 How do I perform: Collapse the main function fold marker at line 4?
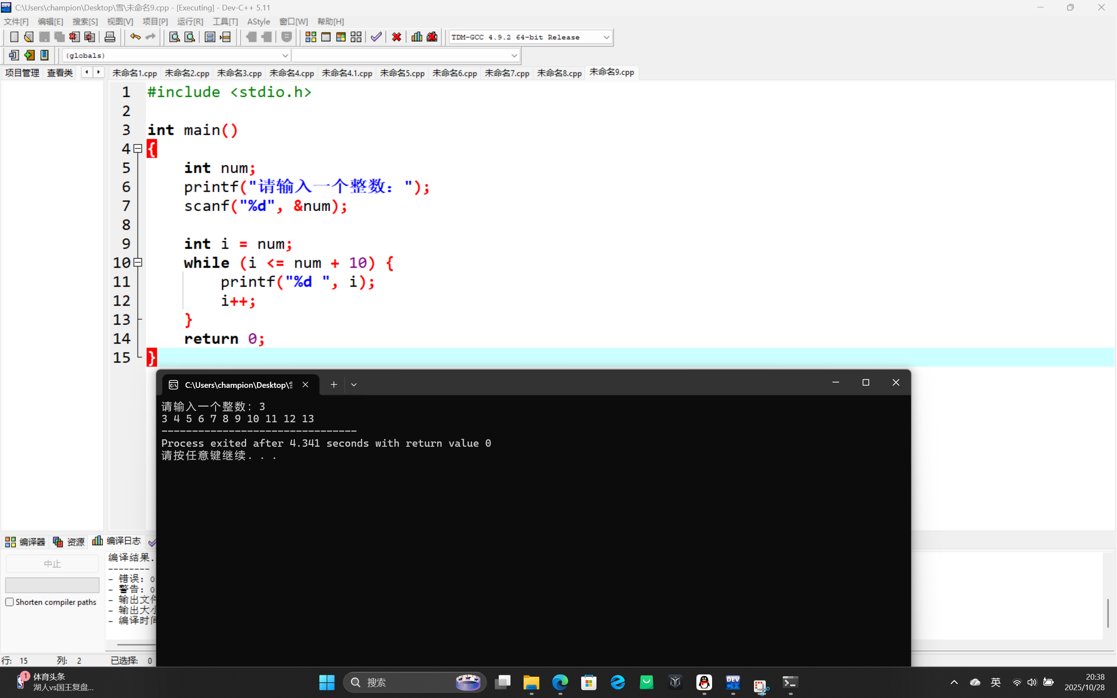click(137, 149)
